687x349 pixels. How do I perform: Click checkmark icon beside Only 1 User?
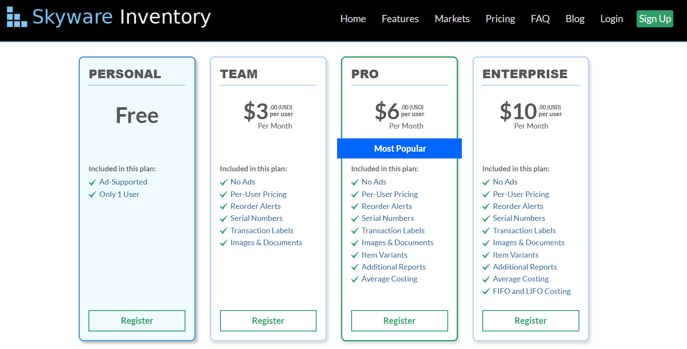[x=92, y=195]
